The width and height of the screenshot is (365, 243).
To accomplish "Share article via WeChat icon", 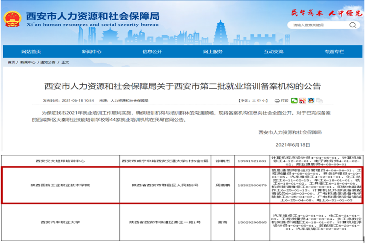I will [x=294, y=100].
